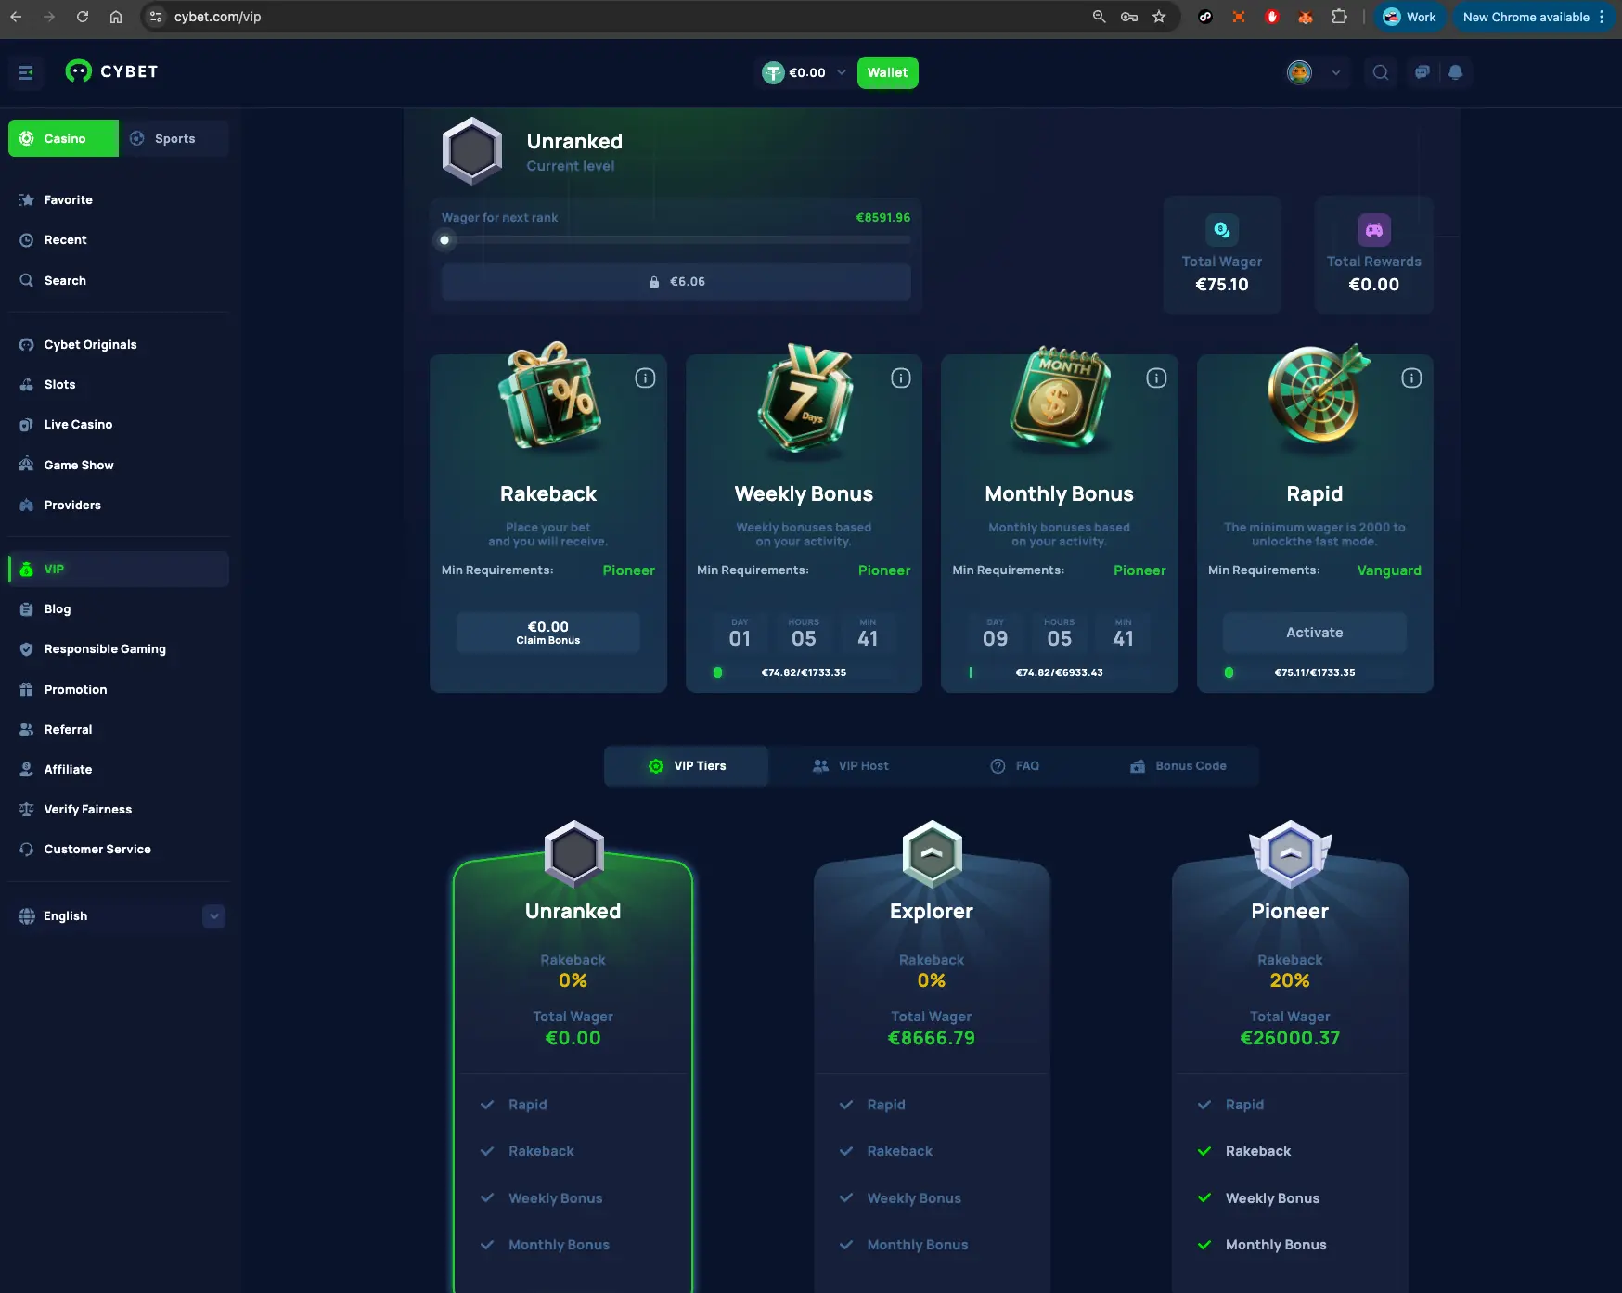The width and height of the screenshot is (1622, 1293).
Task: Open Providers in sidebar
Action: click(119, 505)
